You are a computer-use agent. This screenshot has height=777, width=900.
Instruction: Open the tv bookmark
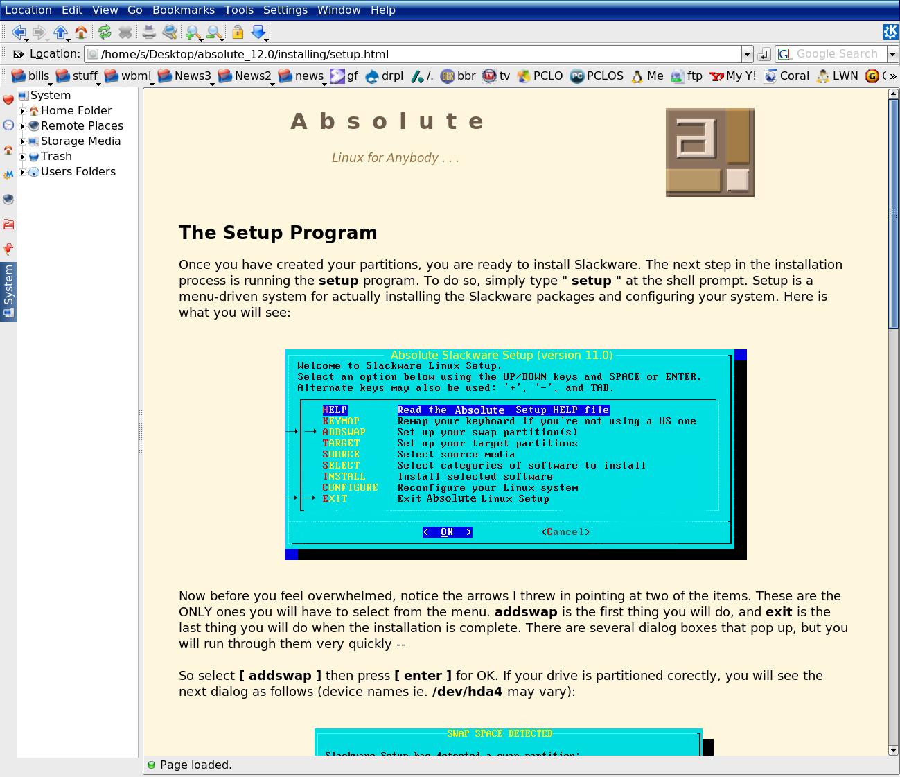click(x=496, y=76)
